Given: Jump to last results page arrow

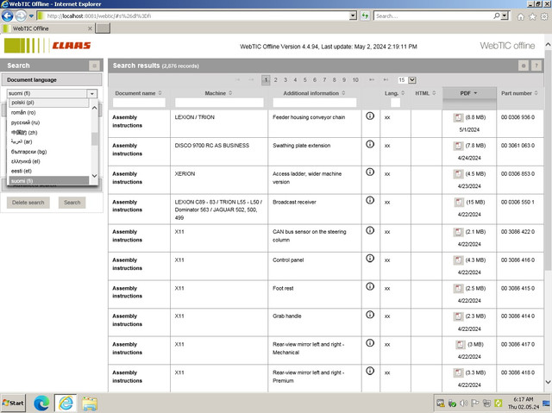Looking at the screenshot, I should coord(386,80).
